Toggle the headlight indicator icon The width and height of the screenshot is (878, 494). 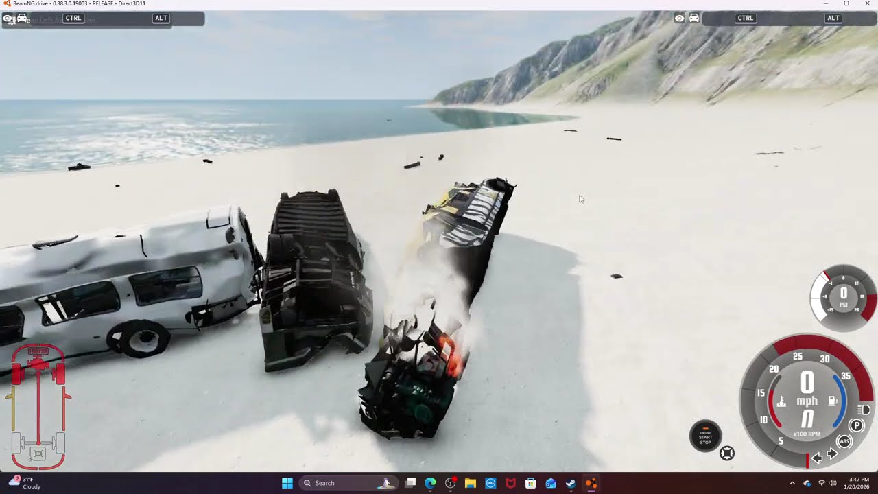(x=864, y=410)
